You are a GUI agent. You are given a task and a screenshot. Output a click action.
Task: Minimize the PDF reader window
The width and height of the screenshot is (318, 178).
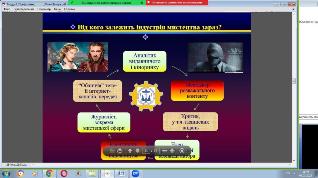click(x=276, y=4)
